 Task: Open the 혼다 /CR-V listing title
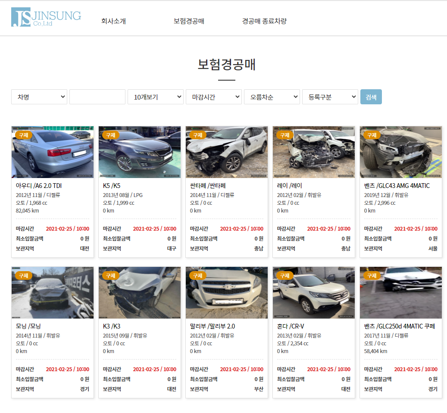click(291, 326)
